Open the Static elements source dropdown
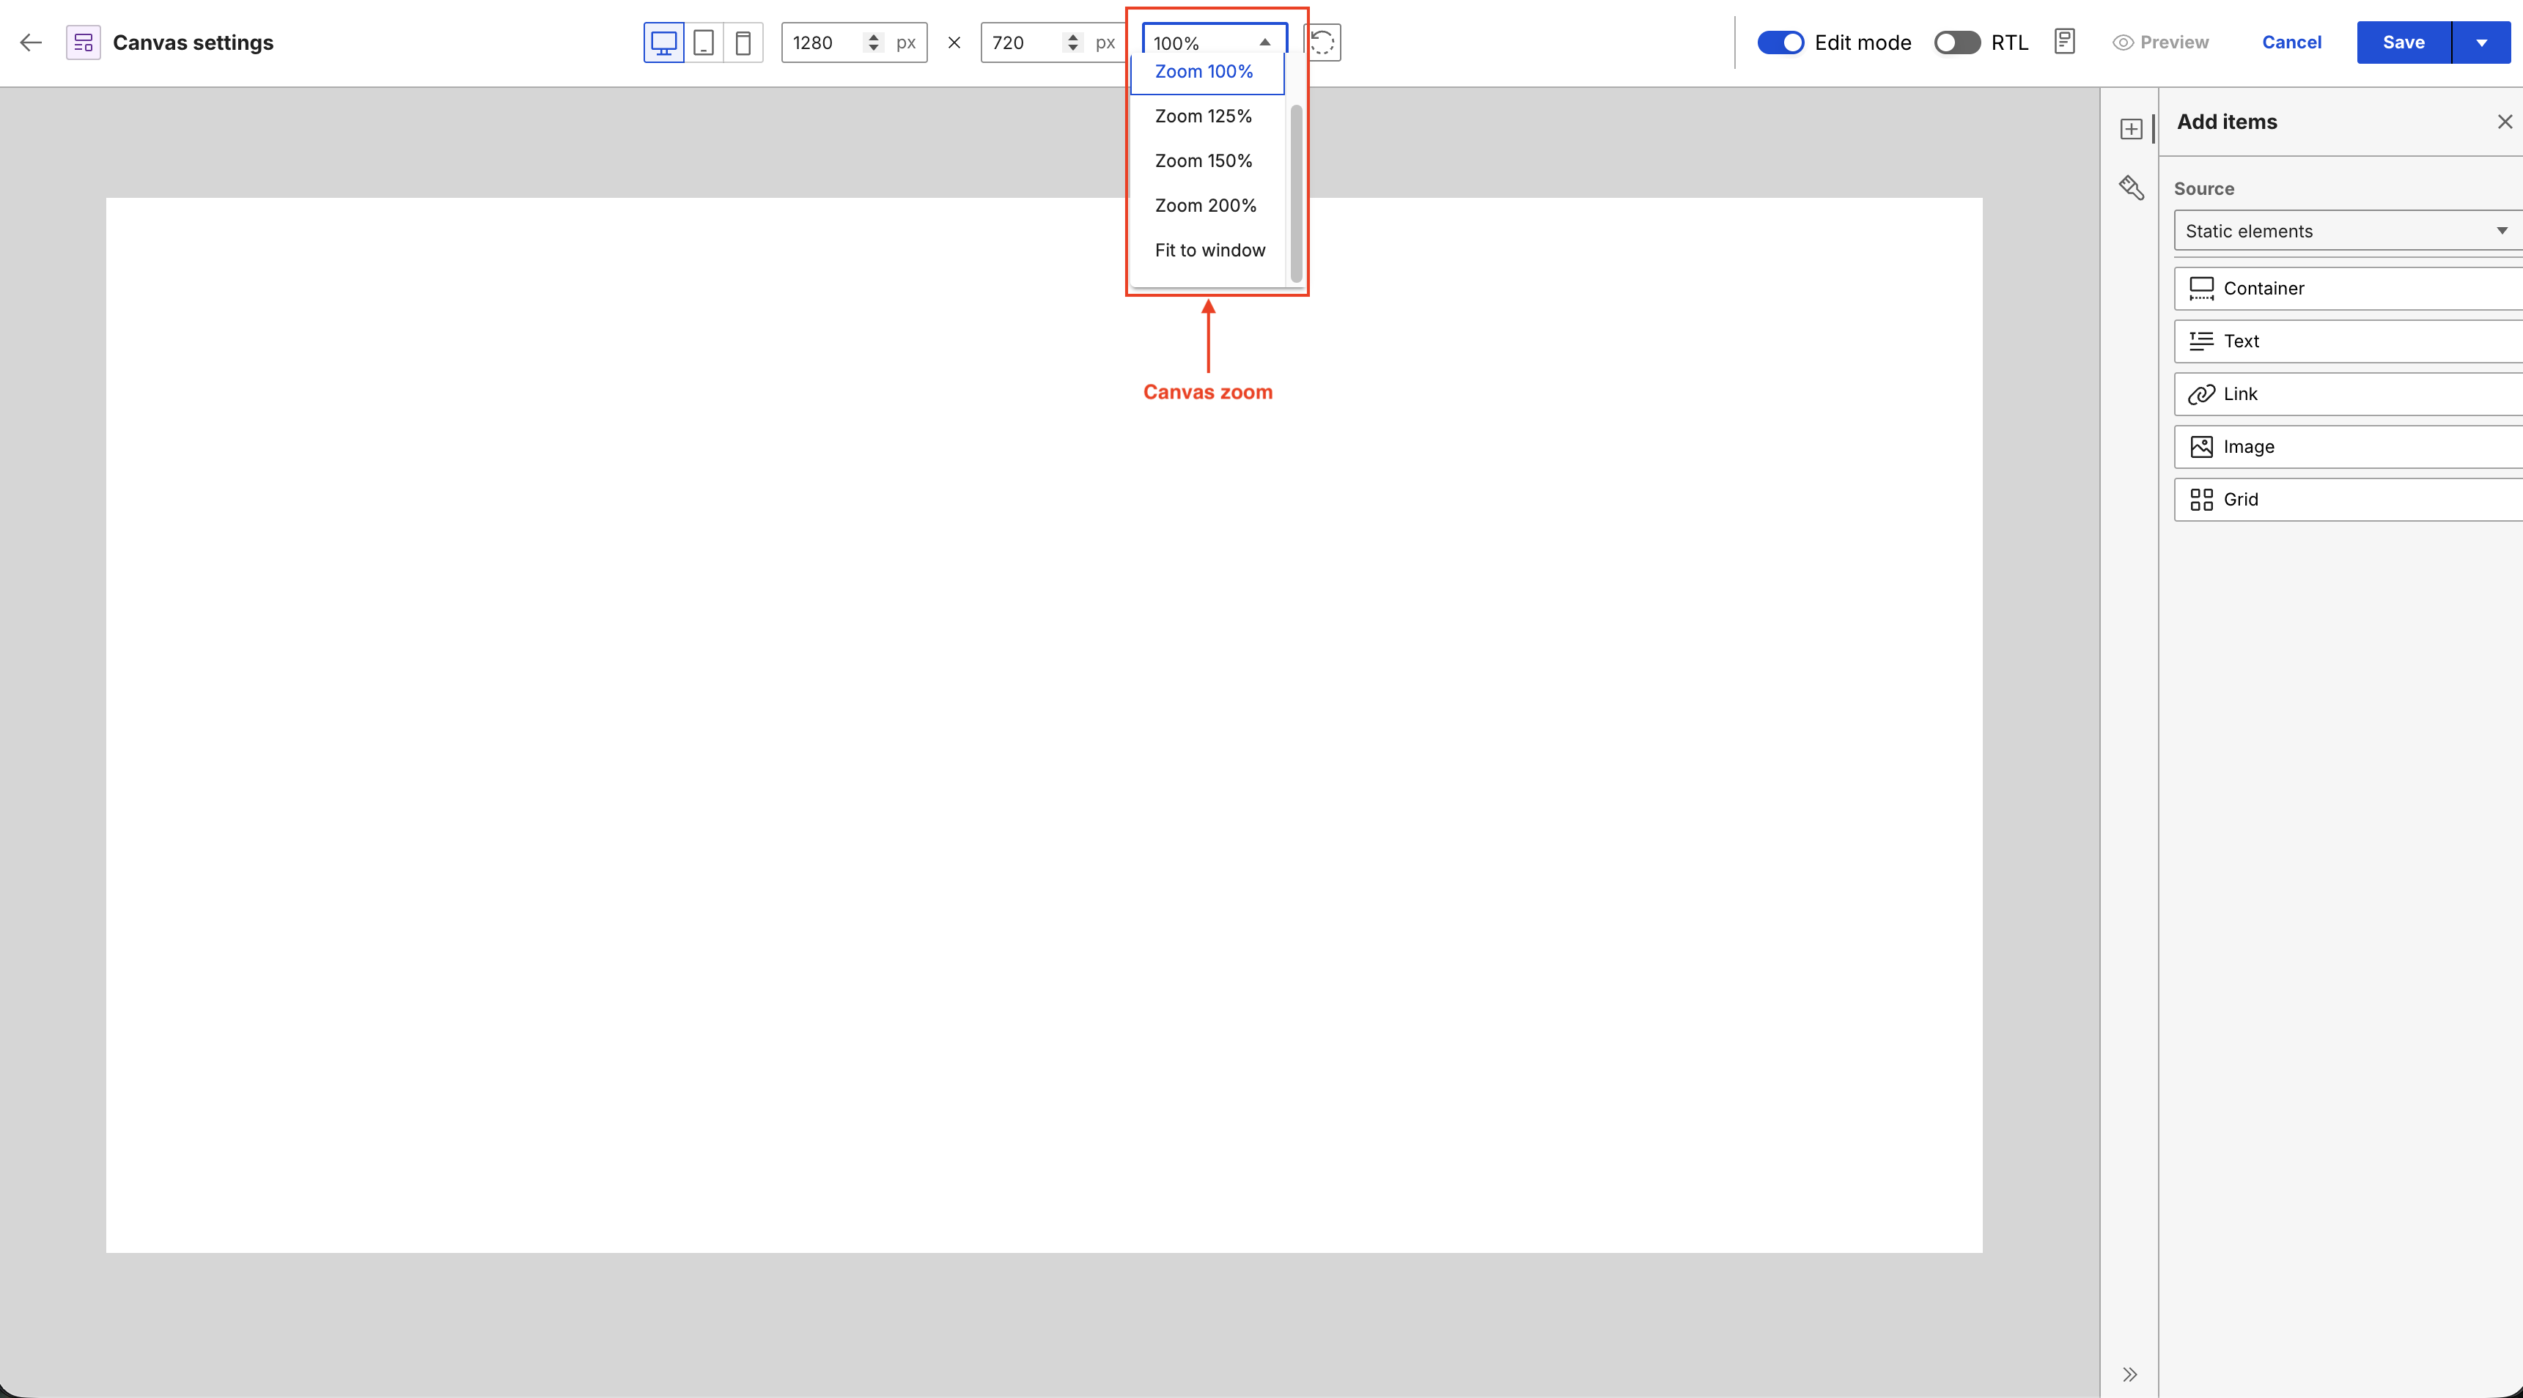Screen dimensions: 2523x1398 2348,231
